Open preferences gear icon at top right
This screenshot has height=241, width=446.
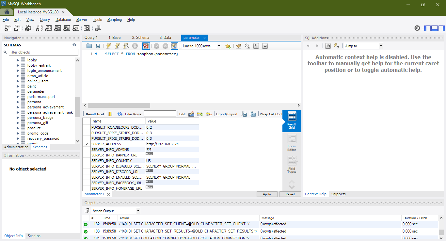417,28
